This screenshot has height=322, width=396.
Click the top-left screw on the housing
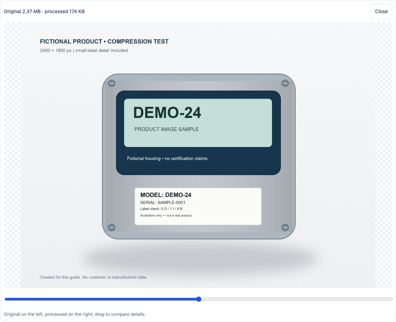(112, 83)
